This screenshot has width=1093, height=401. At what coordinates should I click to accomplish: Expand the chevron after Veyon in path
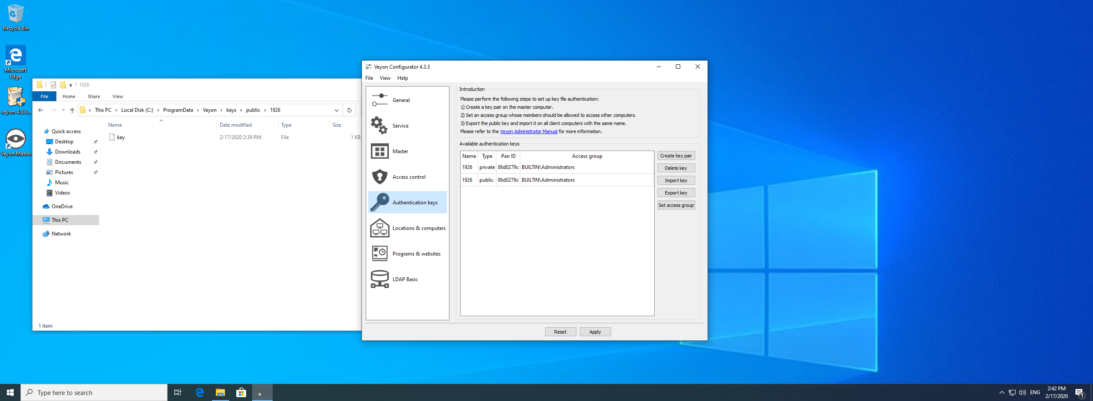[221, 110]
